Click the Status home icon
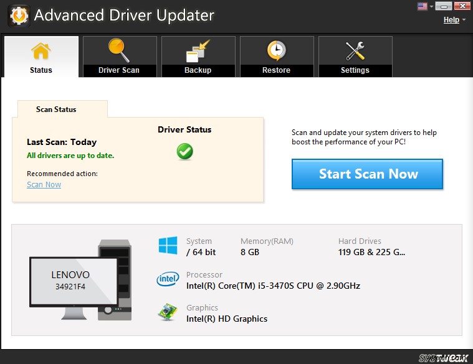The width and height of the screenshot is (473, 364). click(x=41, y=51)
